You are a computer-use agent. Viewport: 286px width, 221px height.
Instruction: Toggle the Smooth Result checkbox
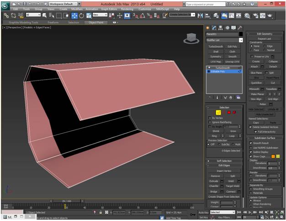(251, 143)
